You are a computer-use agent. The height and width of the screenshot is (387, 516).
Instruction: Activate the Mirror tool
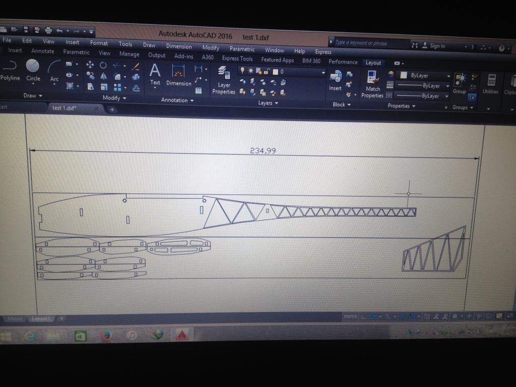click(104, 77)
